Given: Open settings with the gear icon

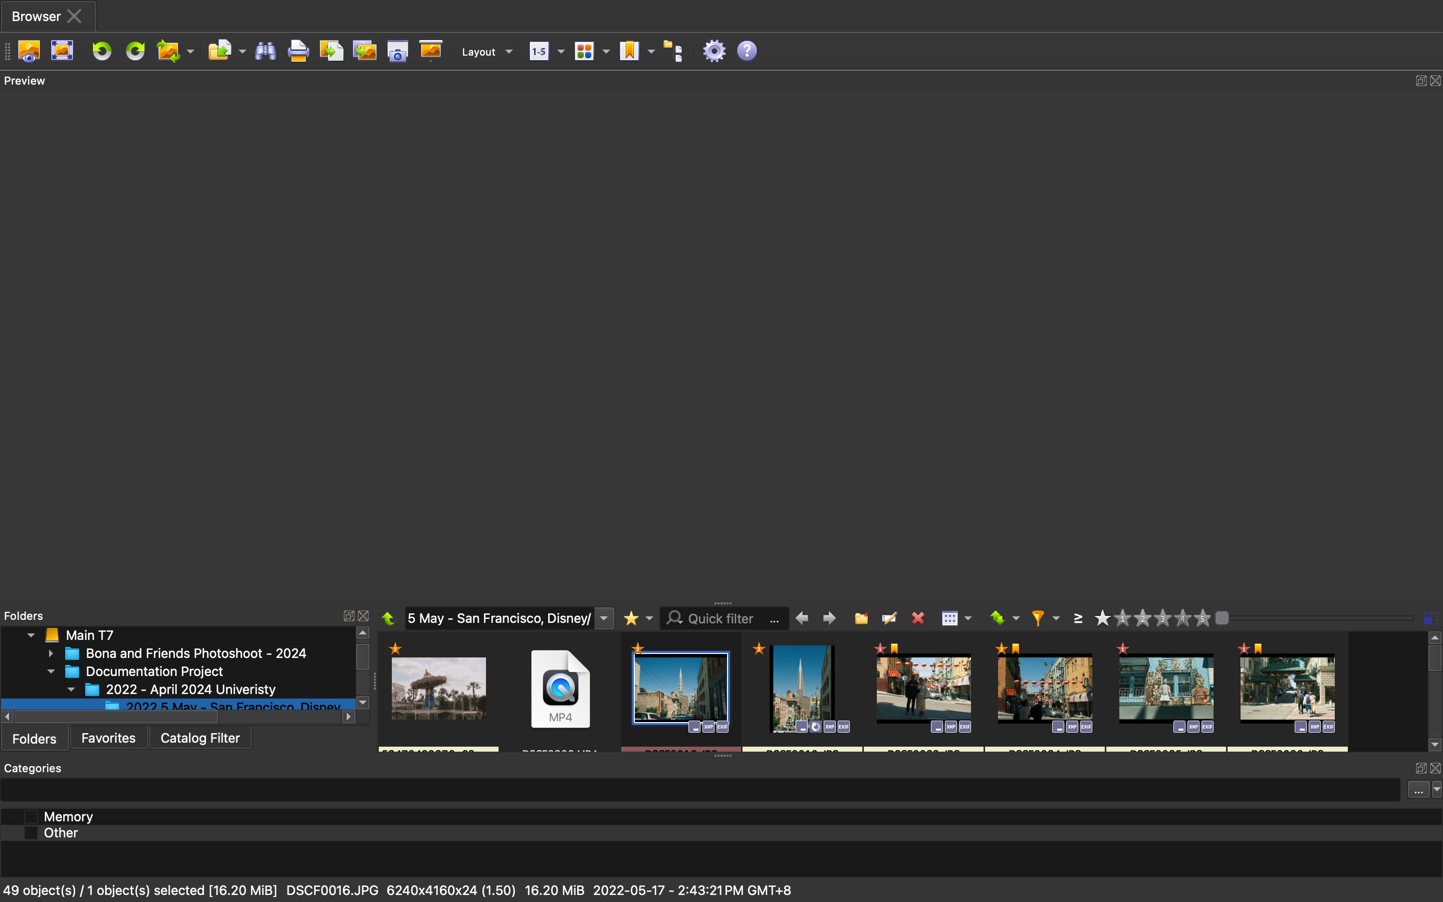Looking at the screenshot, I should [714, 51].
